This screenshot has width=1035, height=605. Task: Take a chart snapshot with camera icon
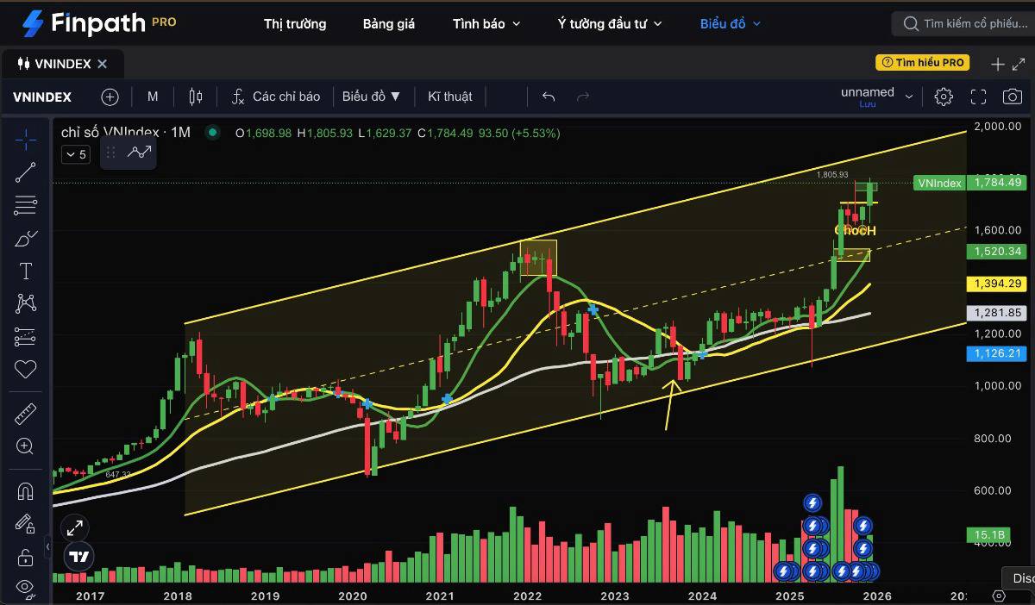pyautogui.click(x=1012, y=97)
